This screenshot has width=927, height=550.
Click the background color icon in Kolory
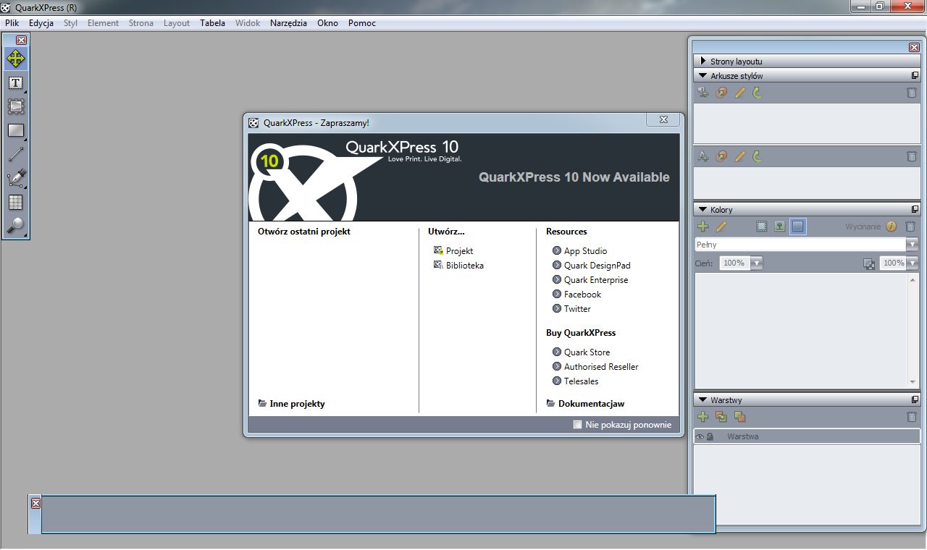797,227
